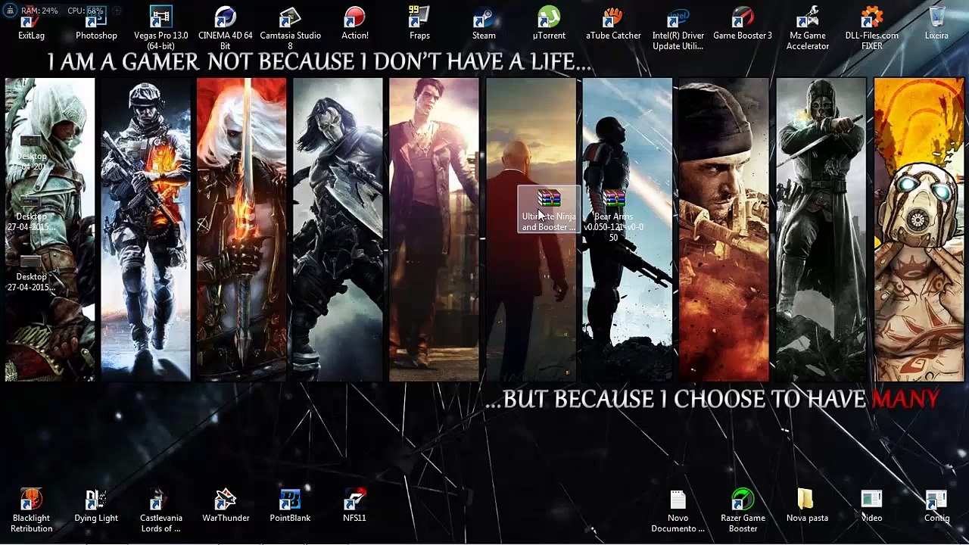Image resolution: width=969 pixels, height=545 pixels.
Task: Select the PointBlank game icon
Action: [290, 506]
